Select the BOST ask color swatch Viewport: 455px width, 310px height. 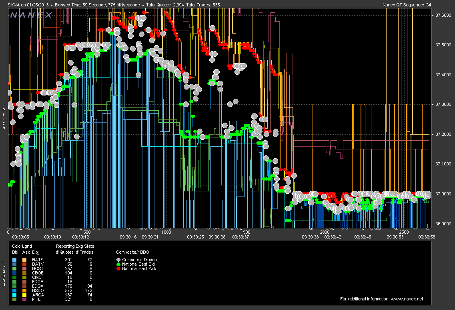[24, 268]
